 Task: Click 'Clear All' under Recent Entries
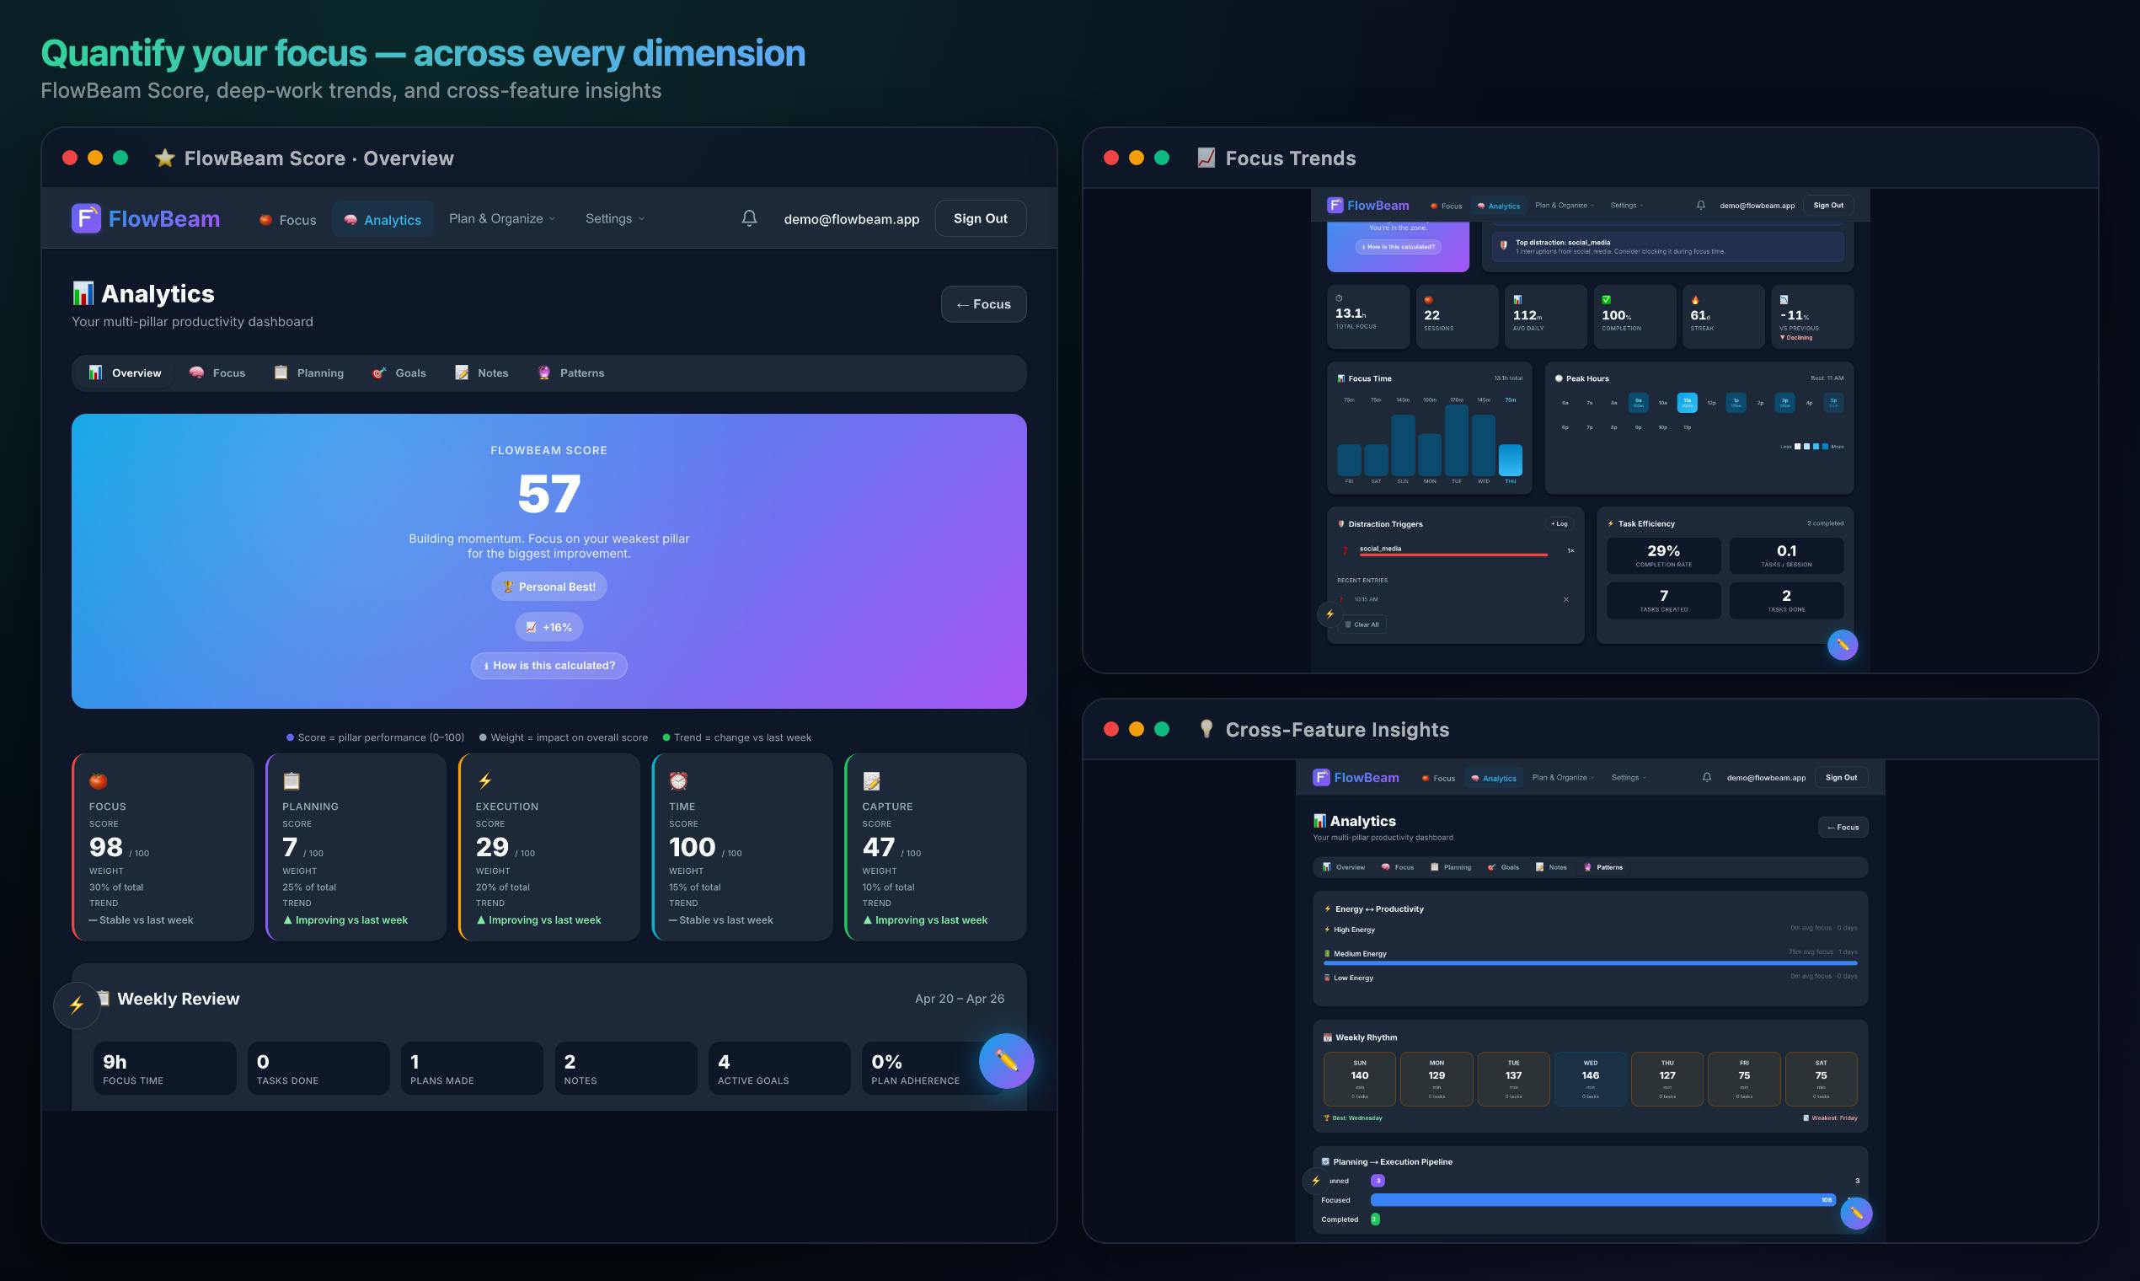coord(1362,624)
